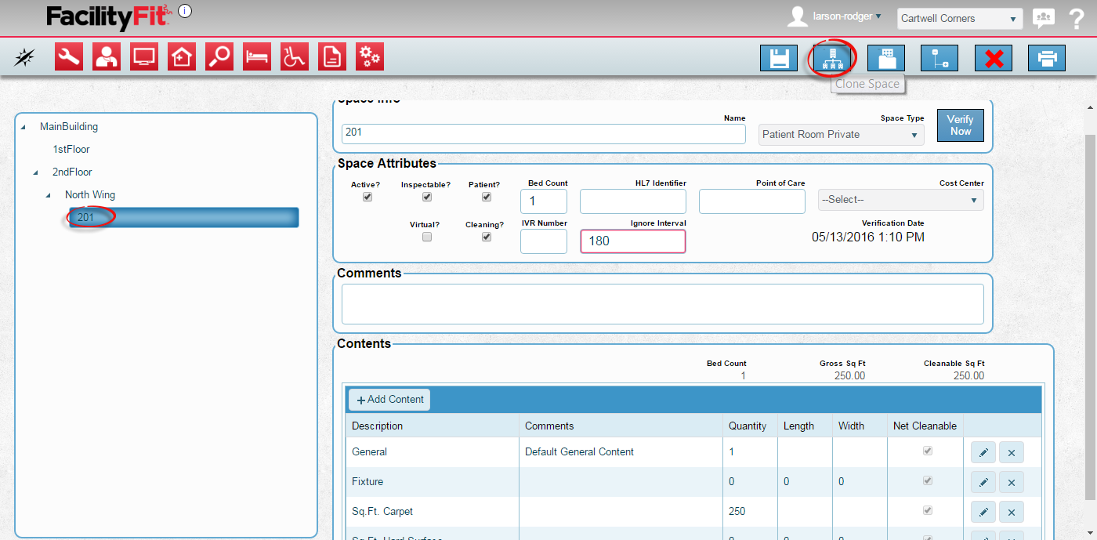This screenshot has width=1097, height=540.
Task: Open the wheelchair transport module icon
Action: tap(295, 56)
